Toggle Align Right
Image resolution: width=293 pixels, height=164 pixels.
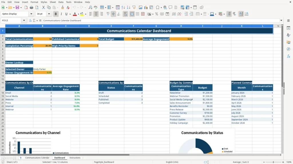(102, 14)
